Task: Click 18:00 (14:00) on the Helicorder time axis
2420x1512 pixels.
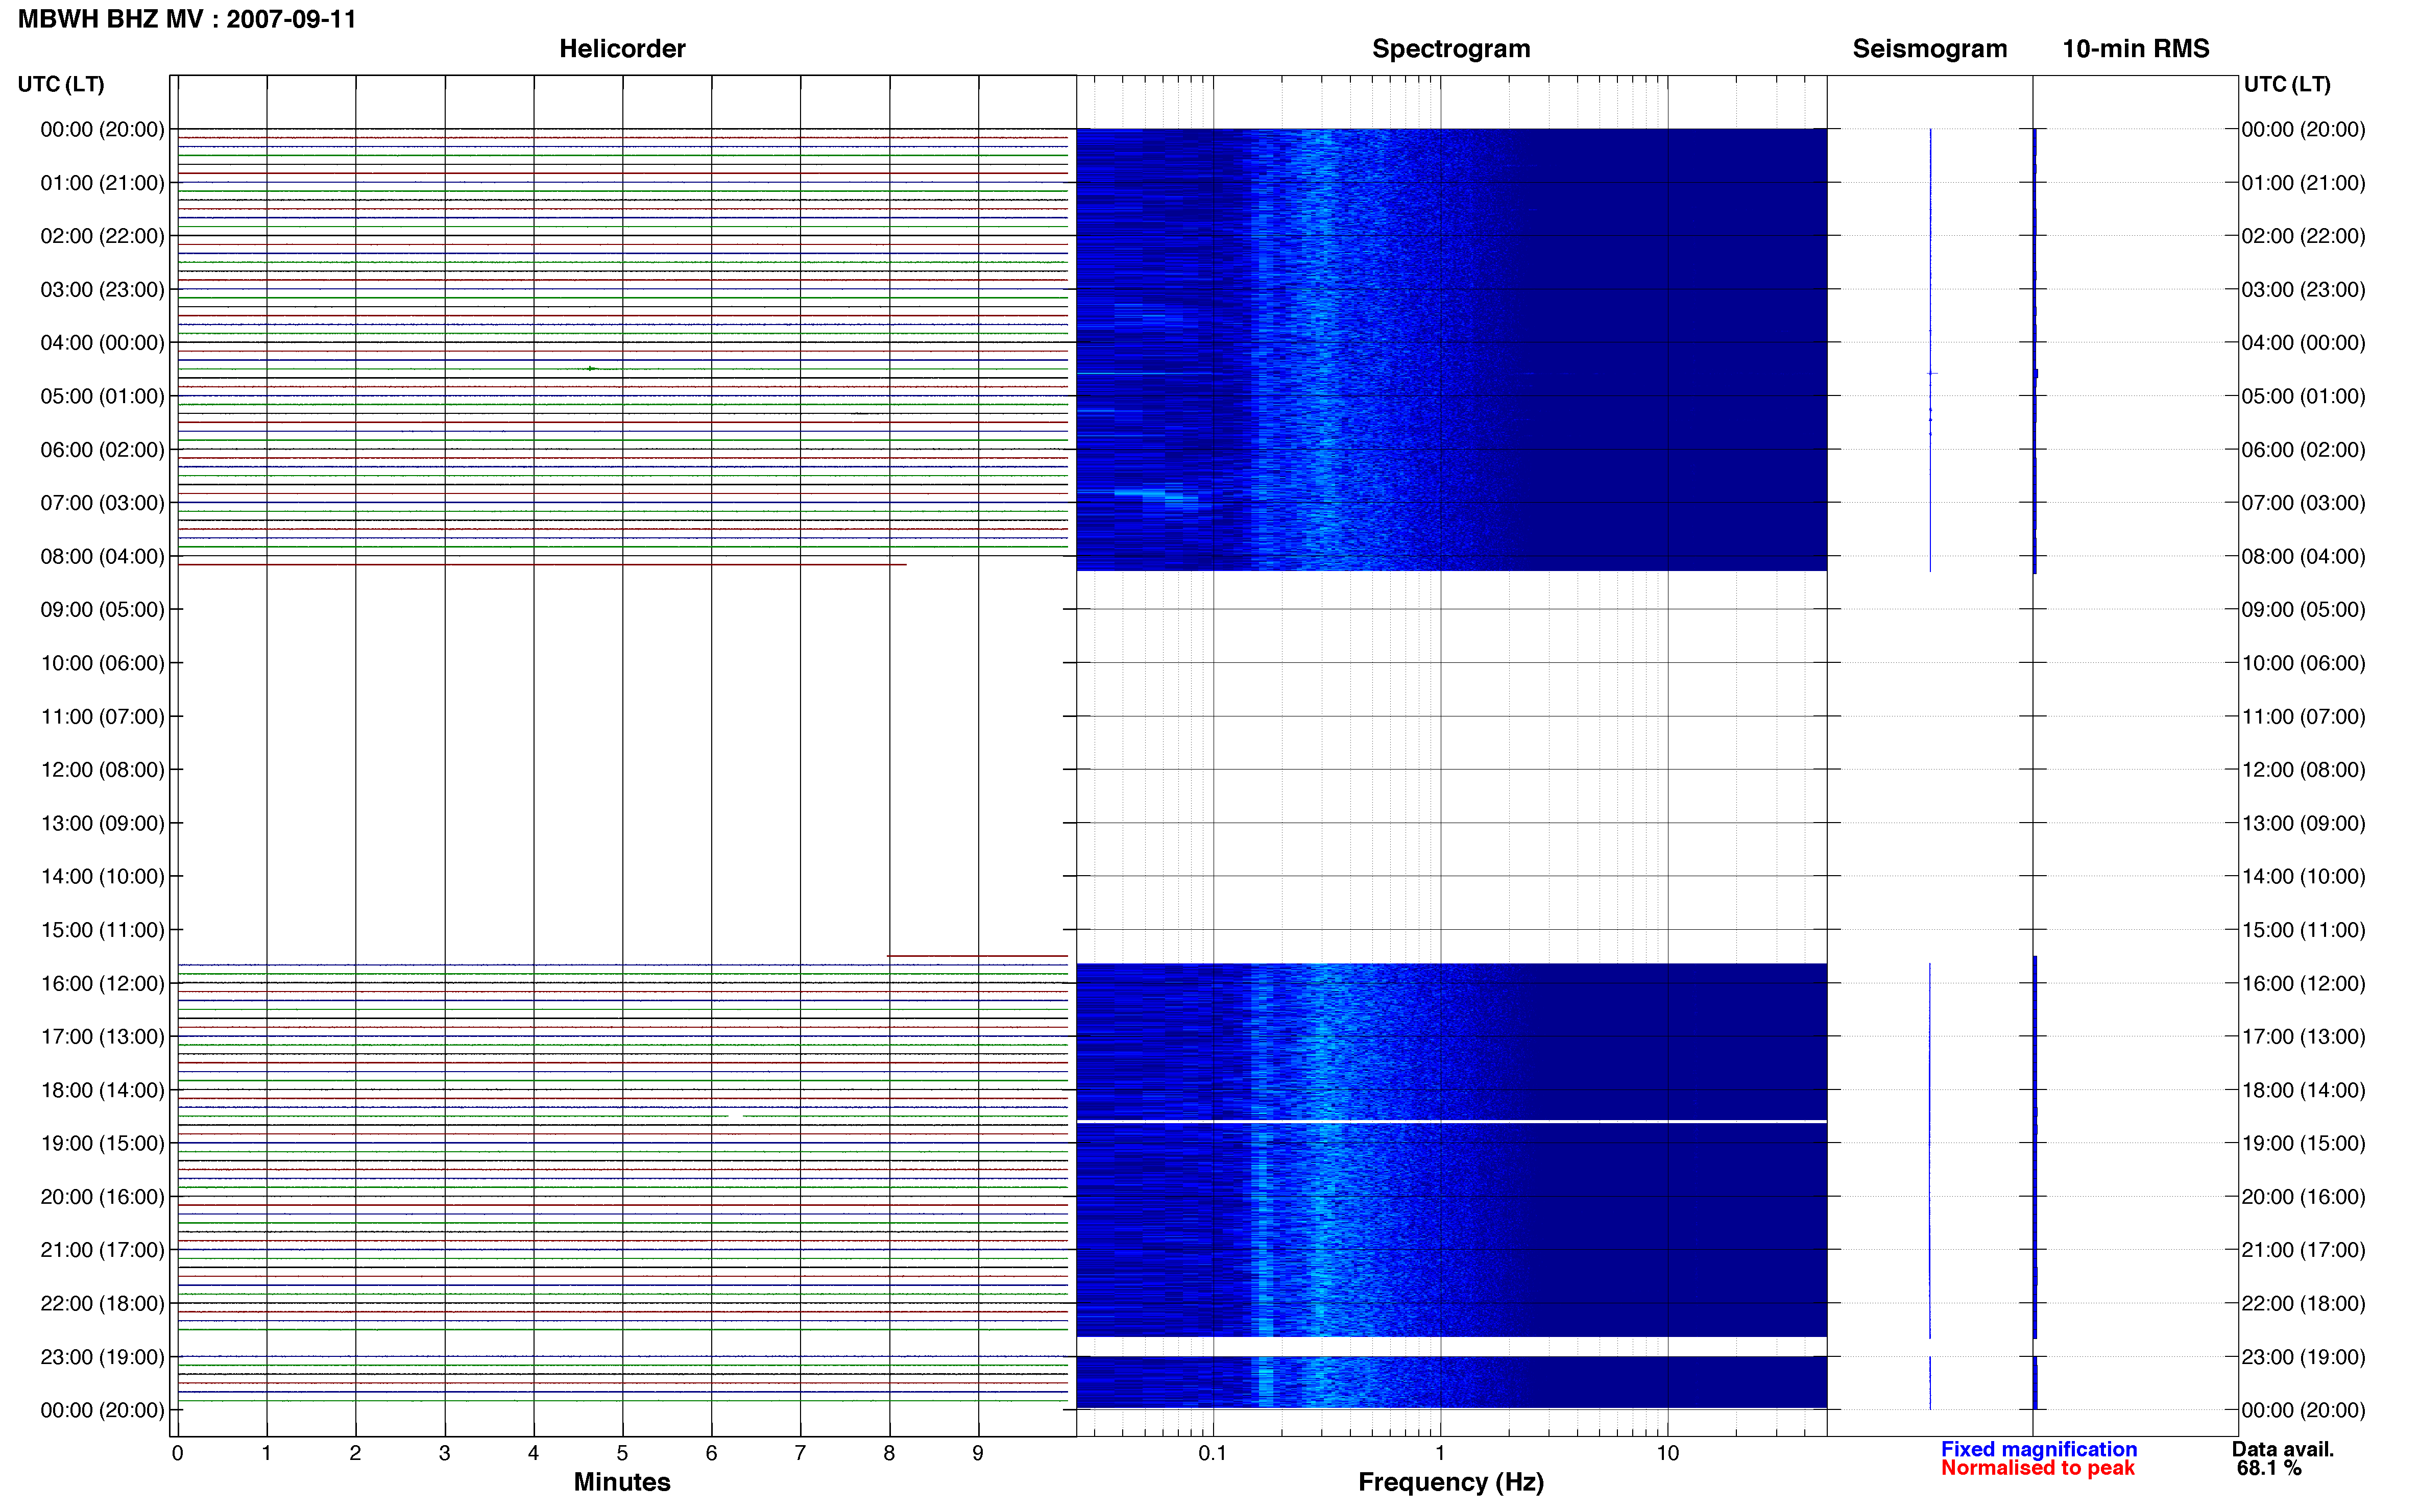Action: (102, 1090)
